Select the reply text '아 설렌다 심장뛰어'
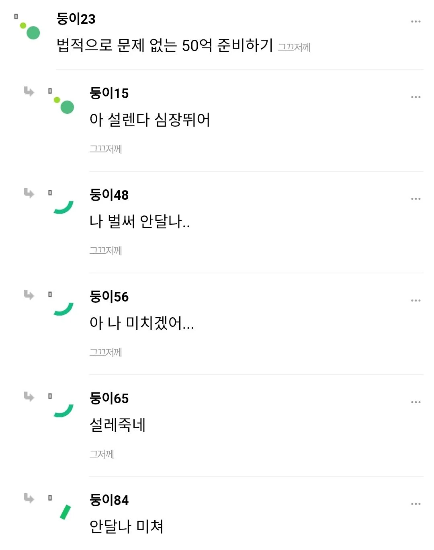The image size is (434, 550). pyautogui.click(x=149, y=120)
